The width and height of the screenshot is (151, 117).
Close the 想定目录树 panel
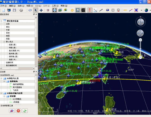(36, 14)
